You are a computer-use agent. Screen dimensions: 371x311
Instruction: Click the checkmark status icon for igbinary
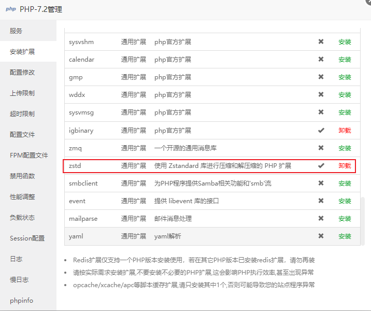pyautogui.click(x=321, y=131)
